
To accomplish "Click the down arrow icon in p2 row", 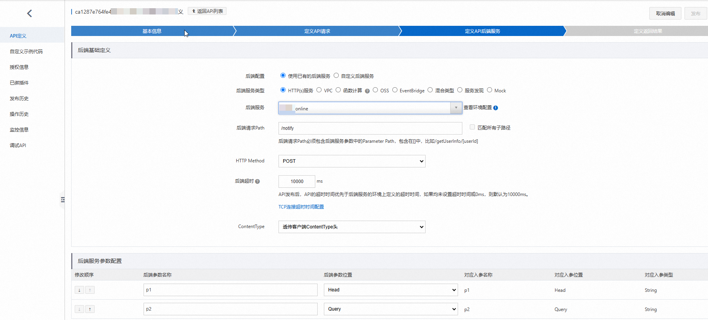I will tap(79, 309).
